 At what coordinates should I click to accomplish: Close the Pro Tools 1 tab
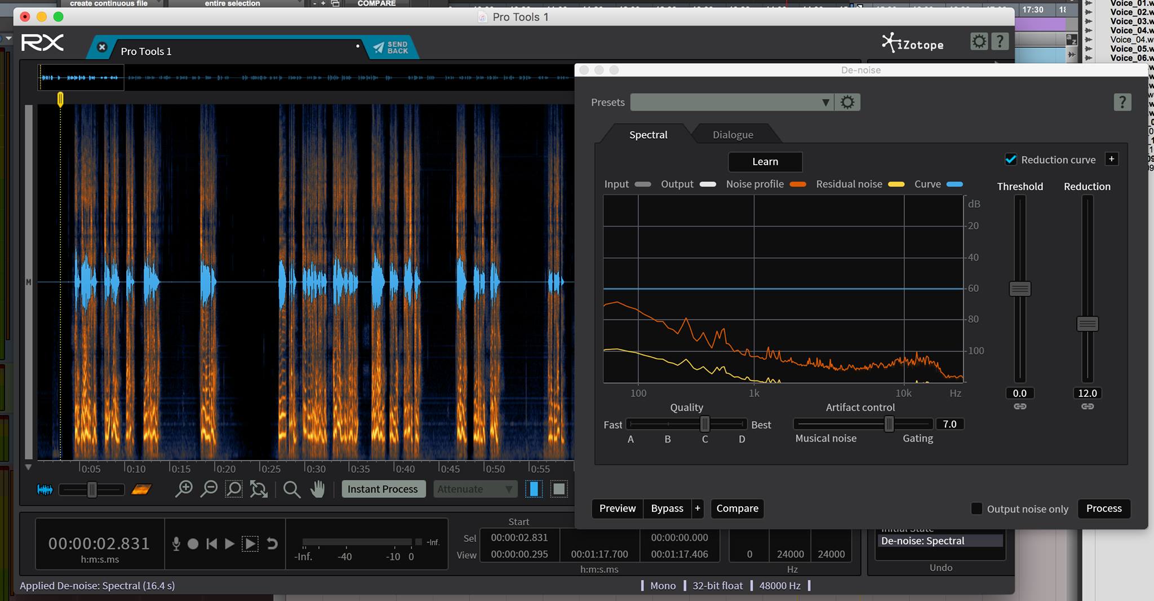(102, 47)
